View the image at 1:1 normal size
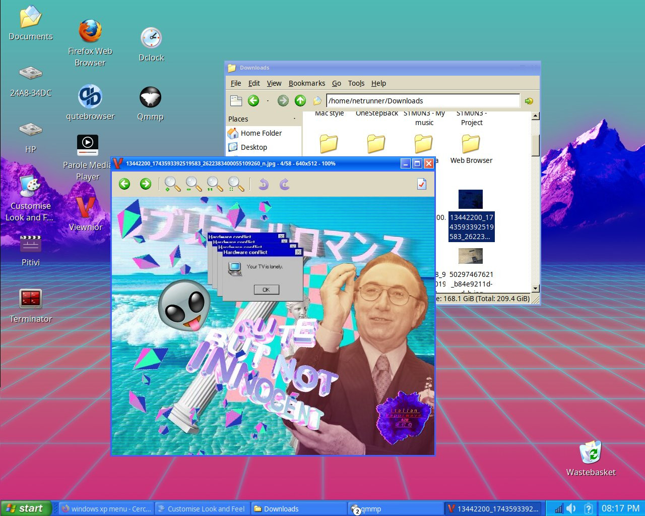645x516 pixels. pyautogui.click(x=214, y=184)
